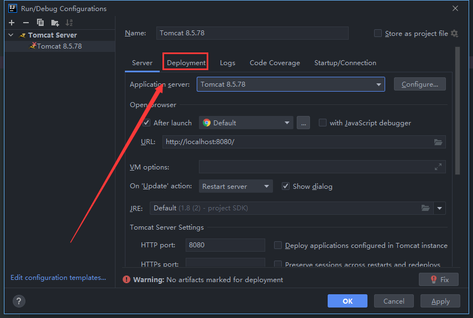Enable the with JavaScript debugger checkbox
Screen dimensions: 473x318
pyautogui.click(x=323, y=123)
